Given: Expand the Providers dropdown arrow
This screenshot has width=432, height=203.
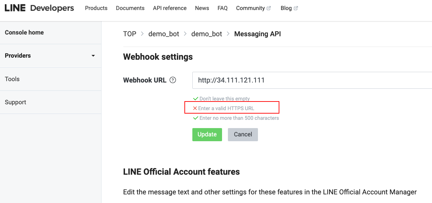Looking at the screenshot, I should pyautogui.click(x=93, y=56).
